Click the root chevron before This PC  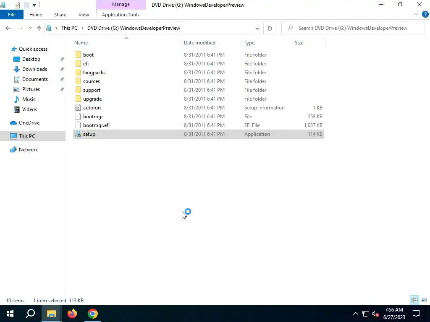tap(56, 28)
